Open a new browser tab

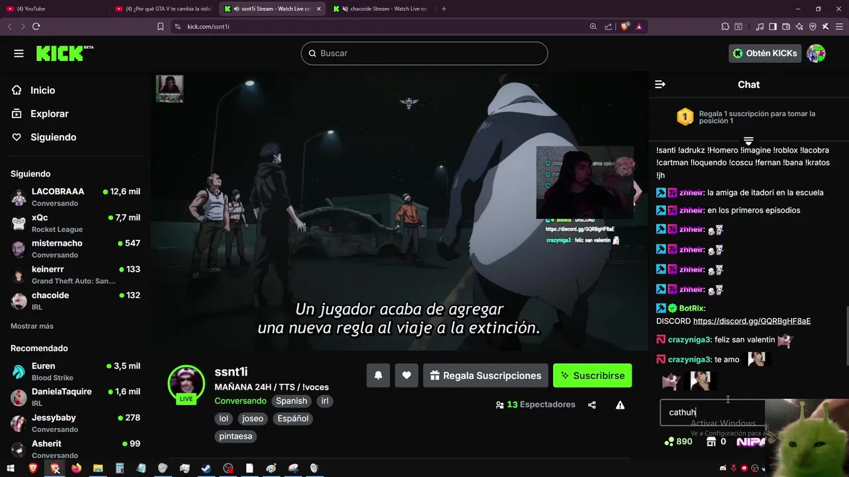point(444,9)
